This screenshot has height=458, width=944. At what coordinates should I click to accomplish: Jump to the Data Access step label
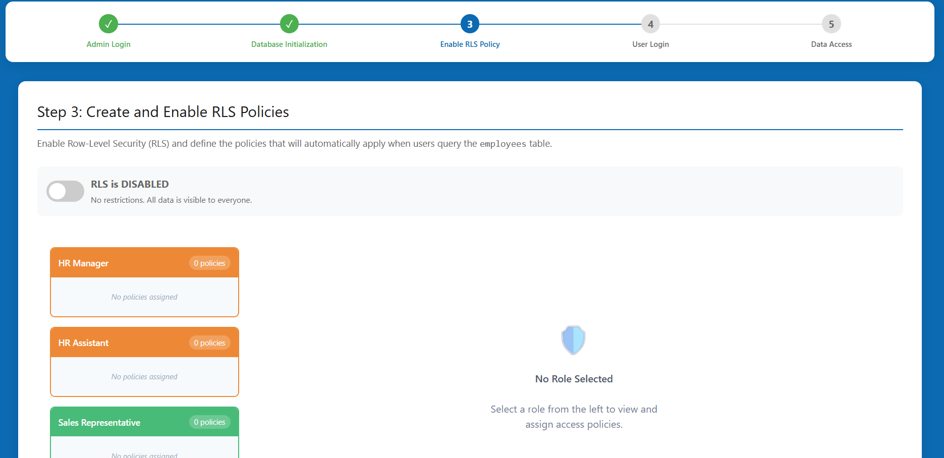point(831,44)
